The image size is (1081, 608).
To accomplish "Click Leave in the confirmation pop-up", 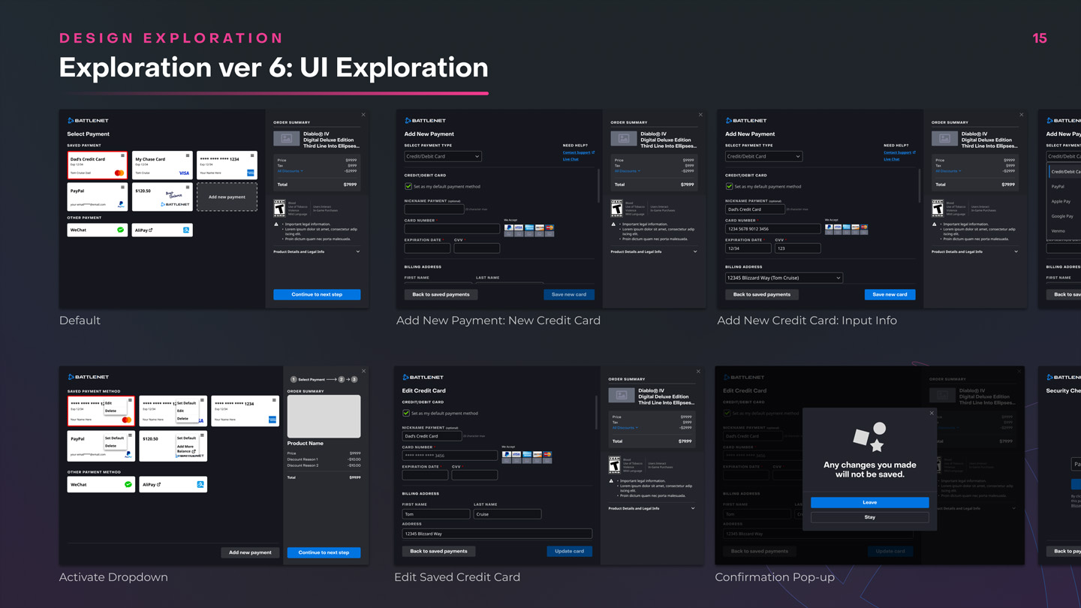I will coord(869,502).
